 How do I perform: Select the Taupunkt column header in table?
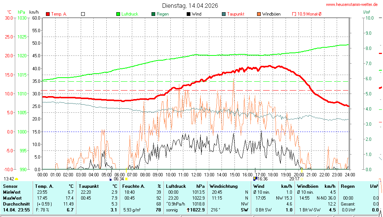[x=88, y=186]
